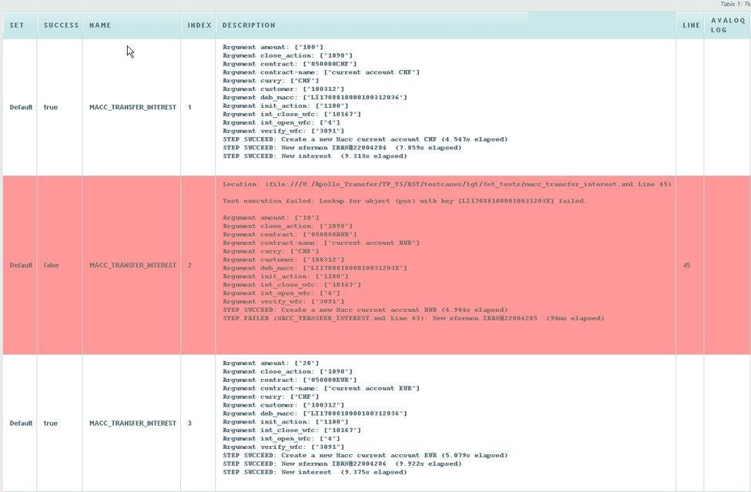This screenshot has width=751, height=492.
Task: Click the DESCRIPTION column header
Action: [249, 25]
